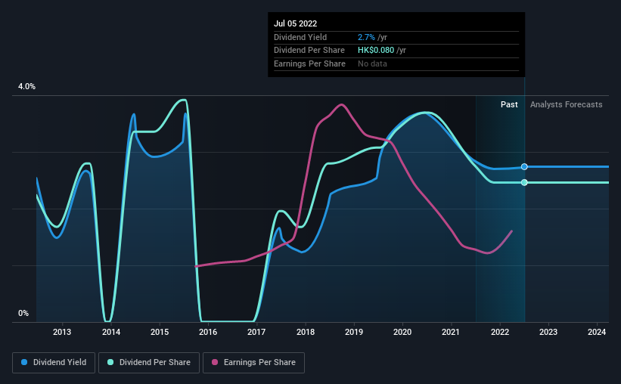Click the 2018 x-axis label
Image resolution: width=621 pixels, height=384 pixels.
(306, 332)
